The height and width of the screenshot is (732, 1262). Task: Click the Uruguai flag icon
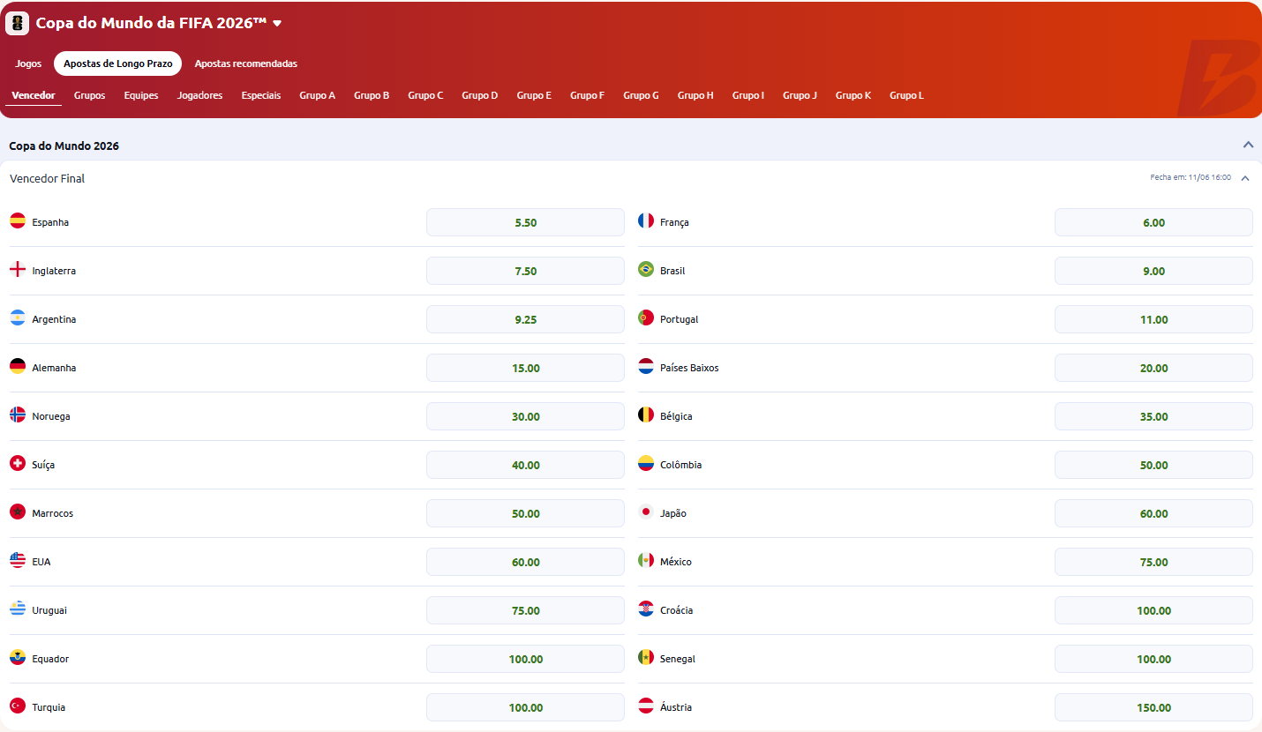[x=18, y=609]
